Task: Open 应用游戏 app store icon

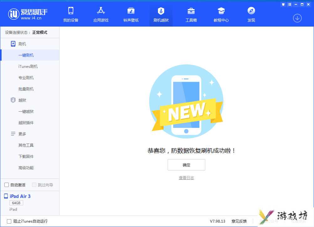Action: pyautogui.click(x=101, y=11)
